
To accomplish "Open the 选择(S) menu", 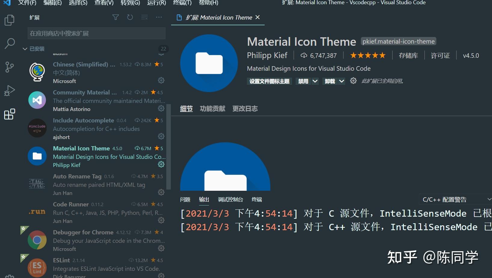I will (x=78, y=3).
